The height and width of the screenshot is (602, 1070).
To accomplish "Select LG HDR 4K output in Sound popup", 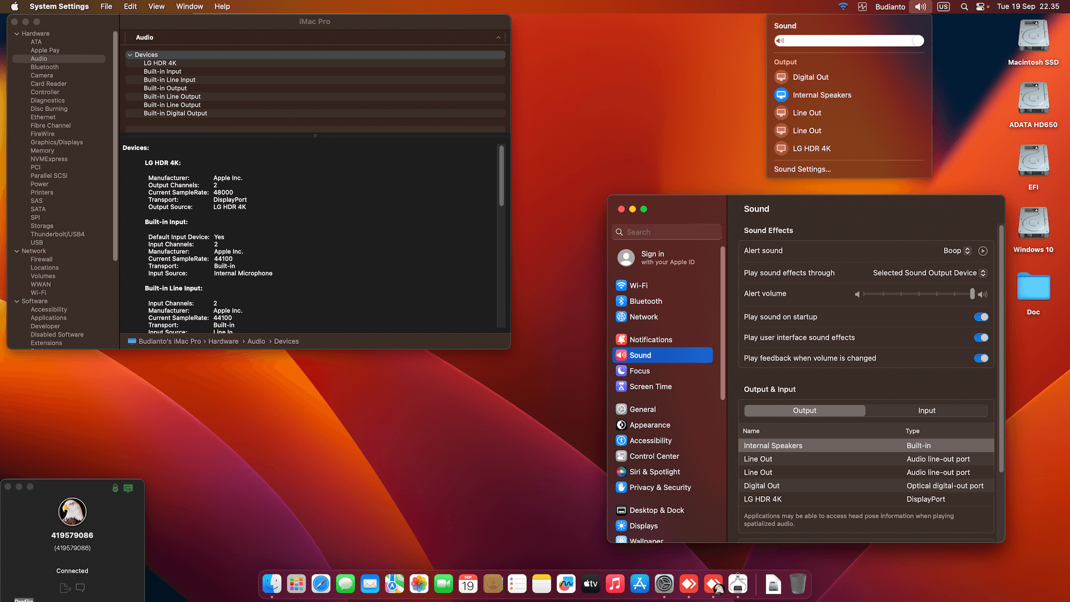I will pos(811,148).
